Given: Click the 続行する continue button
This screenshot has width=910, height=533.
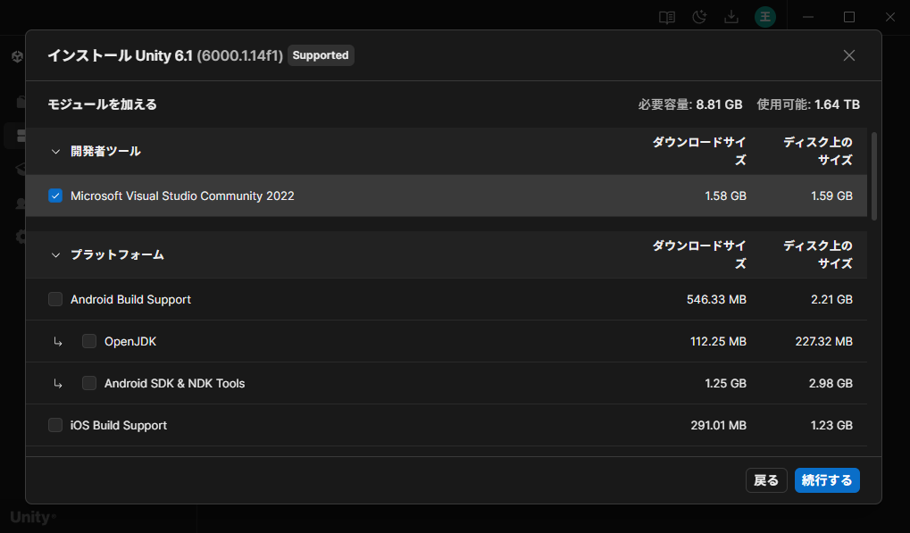Looking at the screenshot, I should 827,480.
